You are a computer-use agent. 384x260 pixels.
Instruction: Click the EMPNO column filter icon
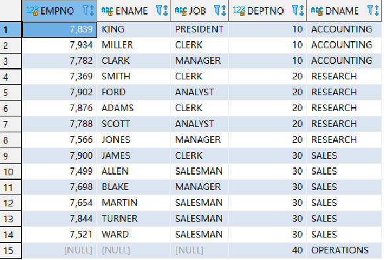tap(85, 11)
